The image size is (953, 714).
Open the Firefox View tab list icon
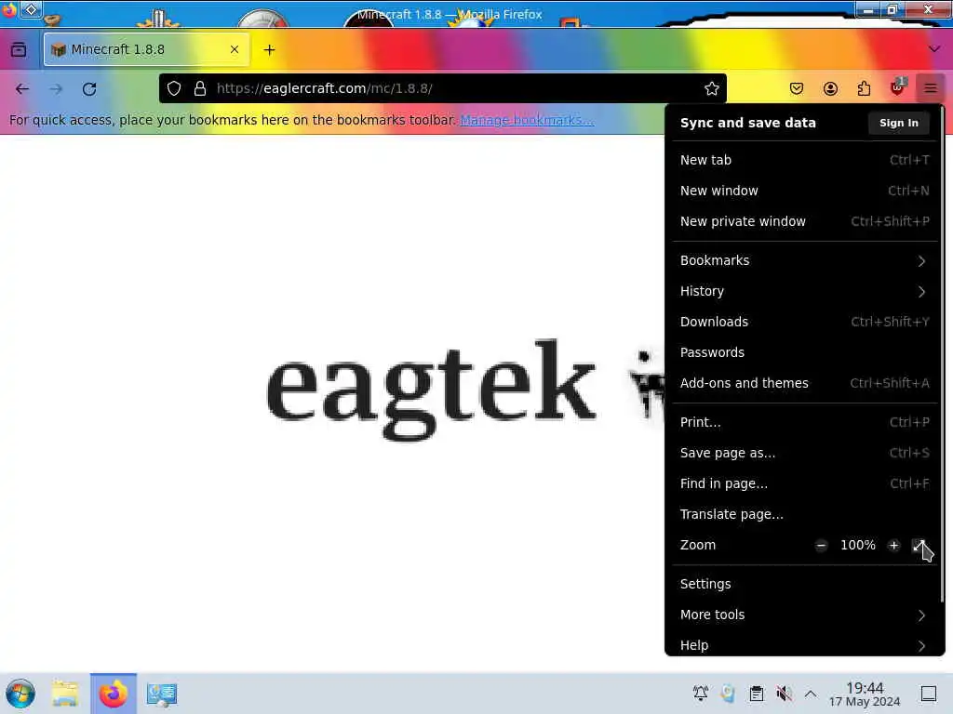pyautogui.click(x=19, y=49)
